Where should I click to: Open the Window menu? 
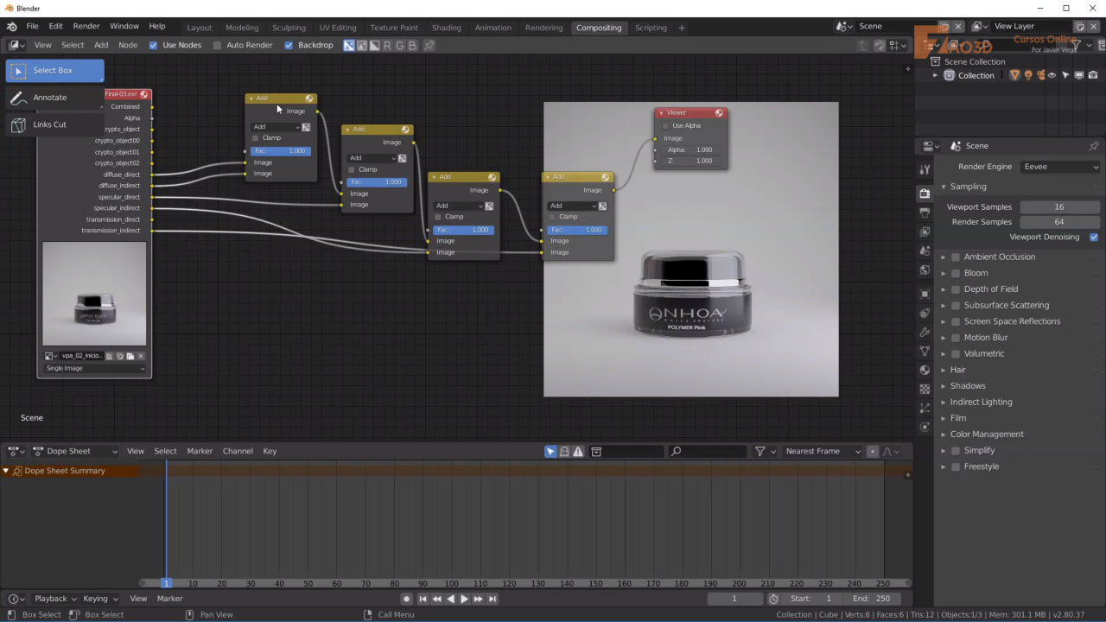pos(124,27)
